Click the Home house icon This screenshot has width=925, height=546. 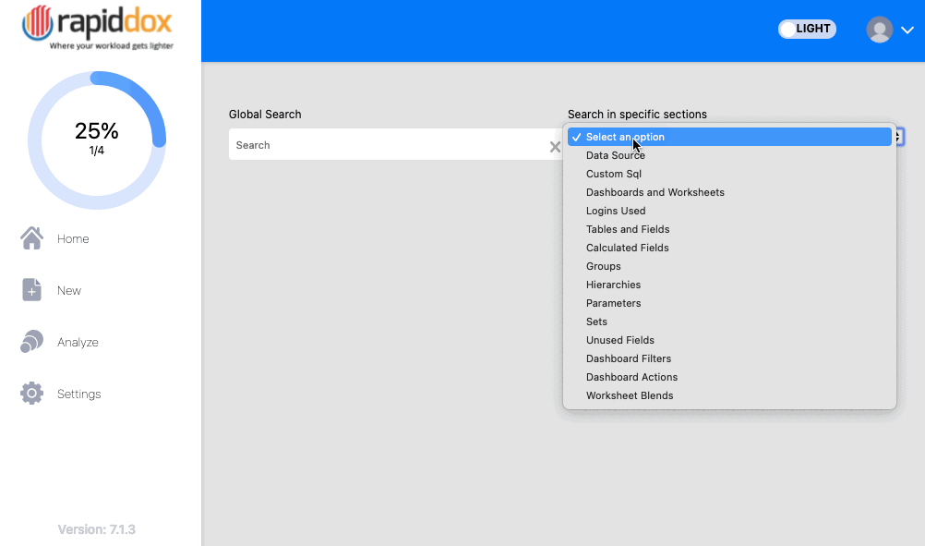pos(32,238)
